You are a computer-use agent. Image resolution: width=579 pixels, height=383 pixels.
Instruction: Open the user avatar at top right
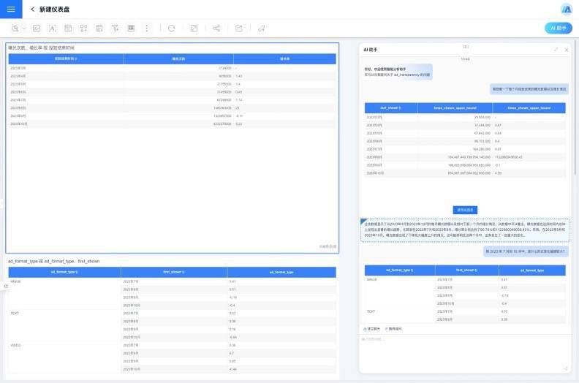point(567,9)
